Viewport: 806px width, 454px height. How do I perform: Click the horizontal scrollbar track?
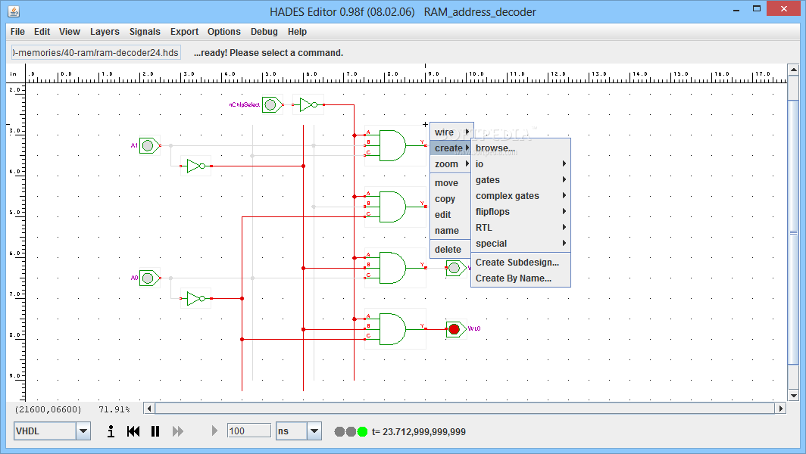[465, 409]
